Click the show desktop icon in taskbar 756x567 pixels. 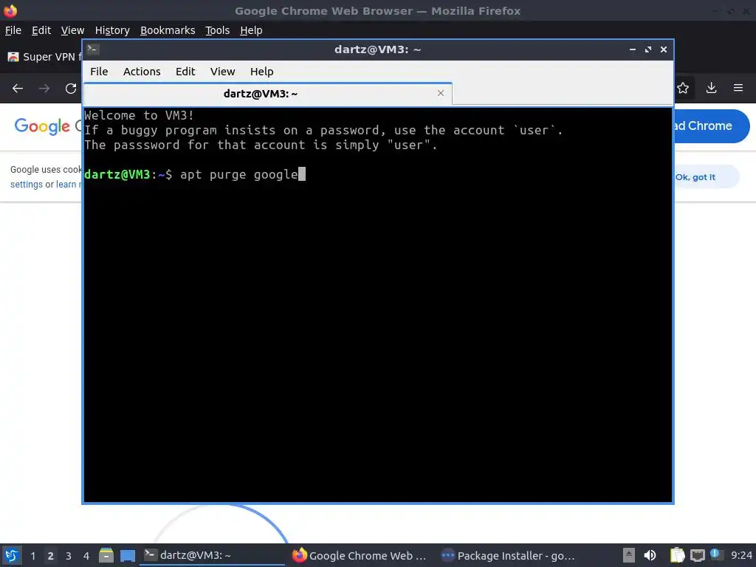point(128,555)
